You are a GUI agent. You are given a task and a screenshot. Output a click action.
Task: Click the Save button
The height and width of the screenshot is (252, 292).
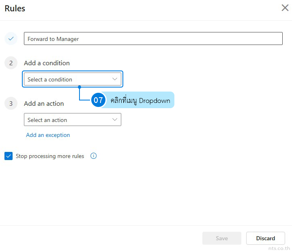pyautogui.click(x=222, y=238)
